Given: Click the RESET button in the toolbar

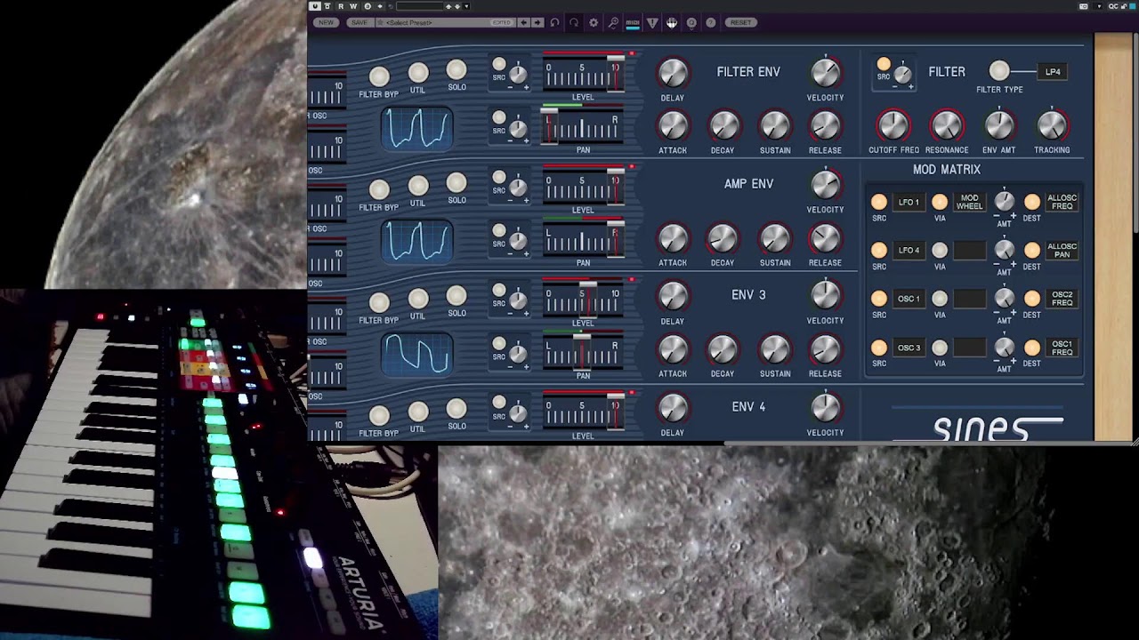Looking at the screenshot, I should click(740, 22).
